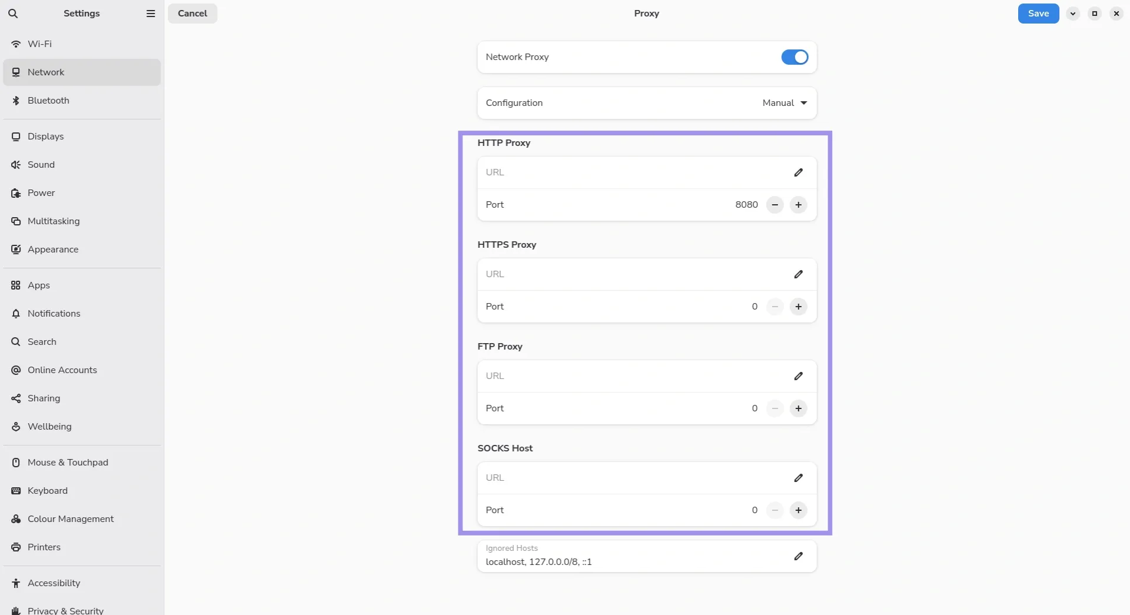Click the Sharing icon
Screen dimensions: 1130x615
pyautogui.click(x=16, y=398)
